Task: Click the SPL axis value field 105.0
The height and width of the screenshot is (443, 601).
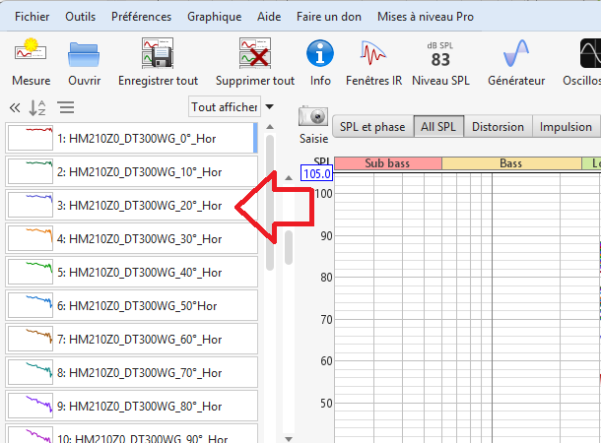Action: coord(317,174)
